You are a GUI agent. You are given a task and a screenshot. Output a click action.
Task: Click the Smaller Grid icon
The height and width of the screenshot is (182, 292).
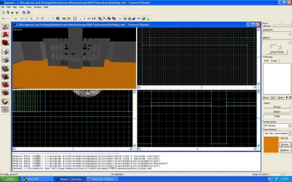[x=12, y=13]
